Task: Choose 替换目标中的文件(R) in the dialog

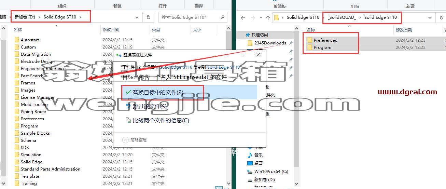Action: (189, 92)
